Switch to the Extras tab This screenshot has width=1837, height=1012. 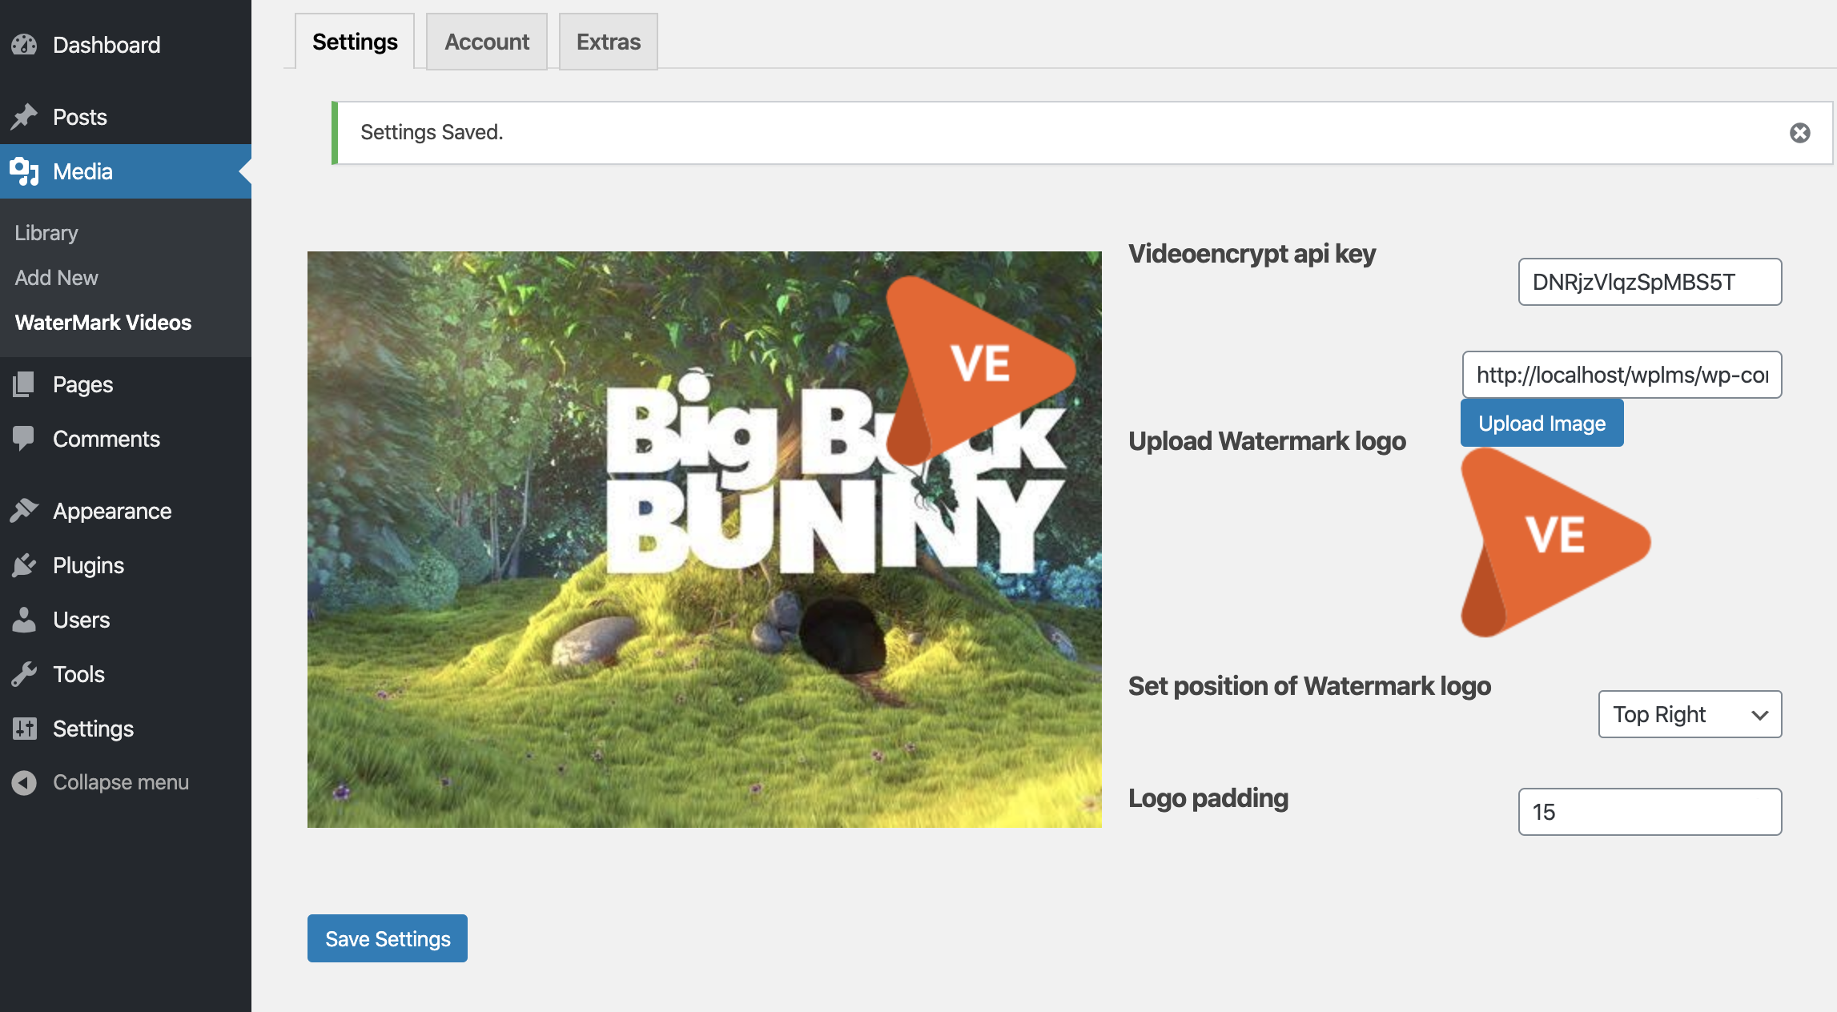609,42
